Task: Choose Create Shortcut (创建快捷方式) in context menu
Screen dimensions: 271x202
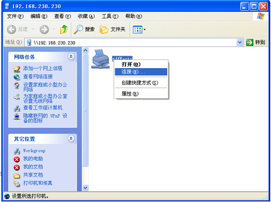Action: tap(141, 83)
